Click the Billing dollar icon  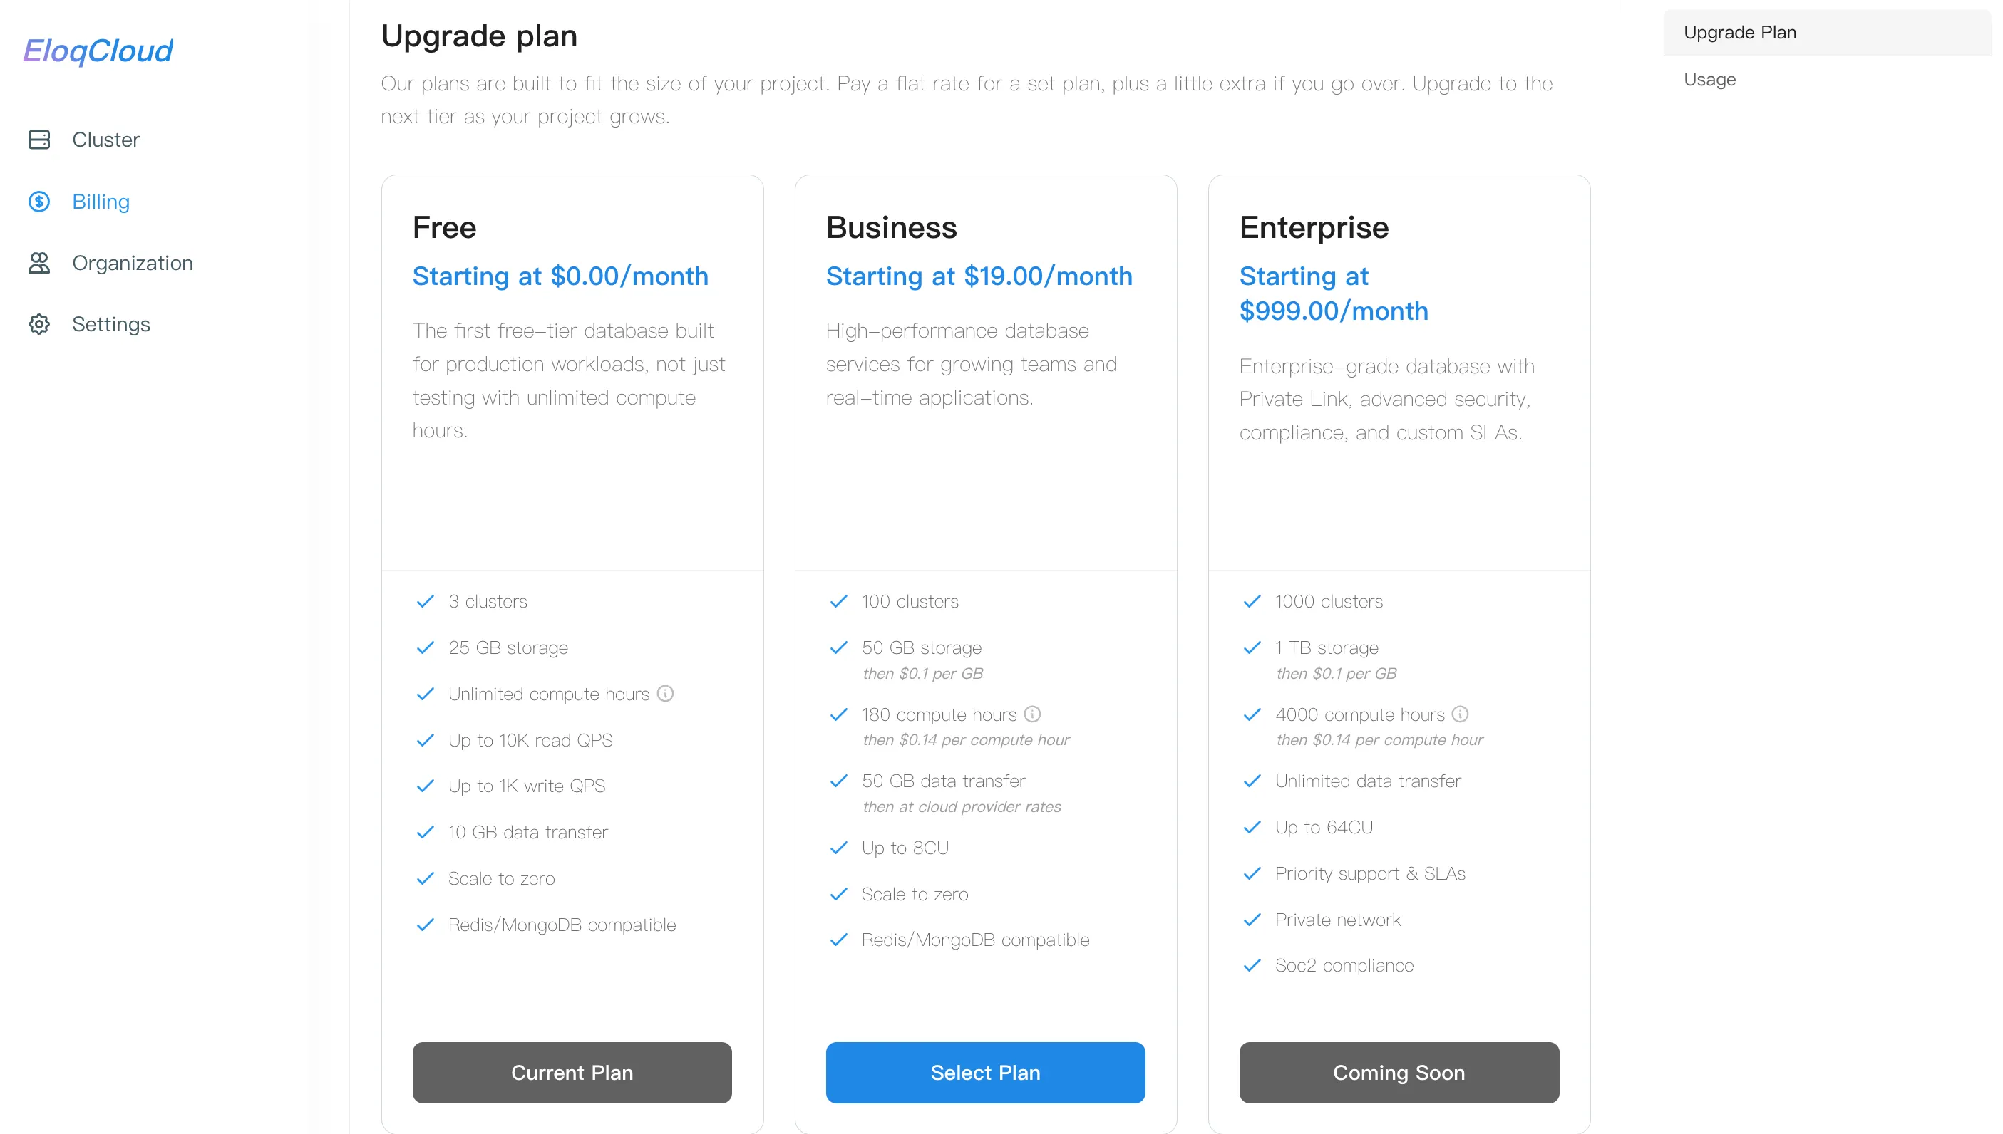[39, 202]
